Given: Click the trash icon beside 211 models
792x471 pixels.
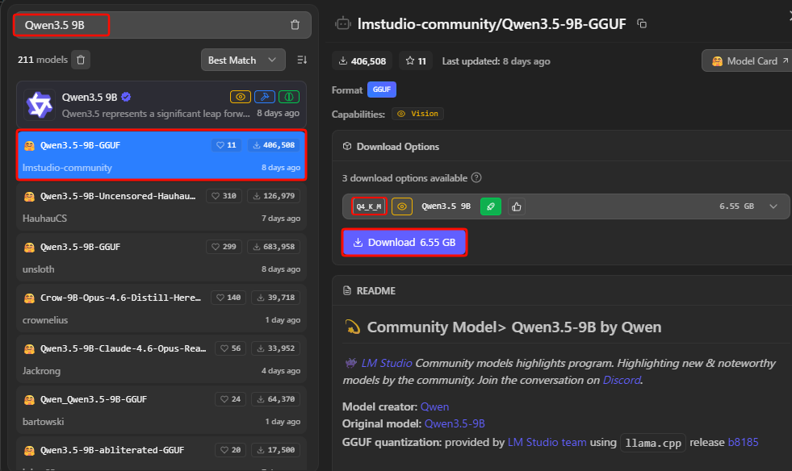Looking at the screenshot, I should pyautogui.click(x=81, y=60).
